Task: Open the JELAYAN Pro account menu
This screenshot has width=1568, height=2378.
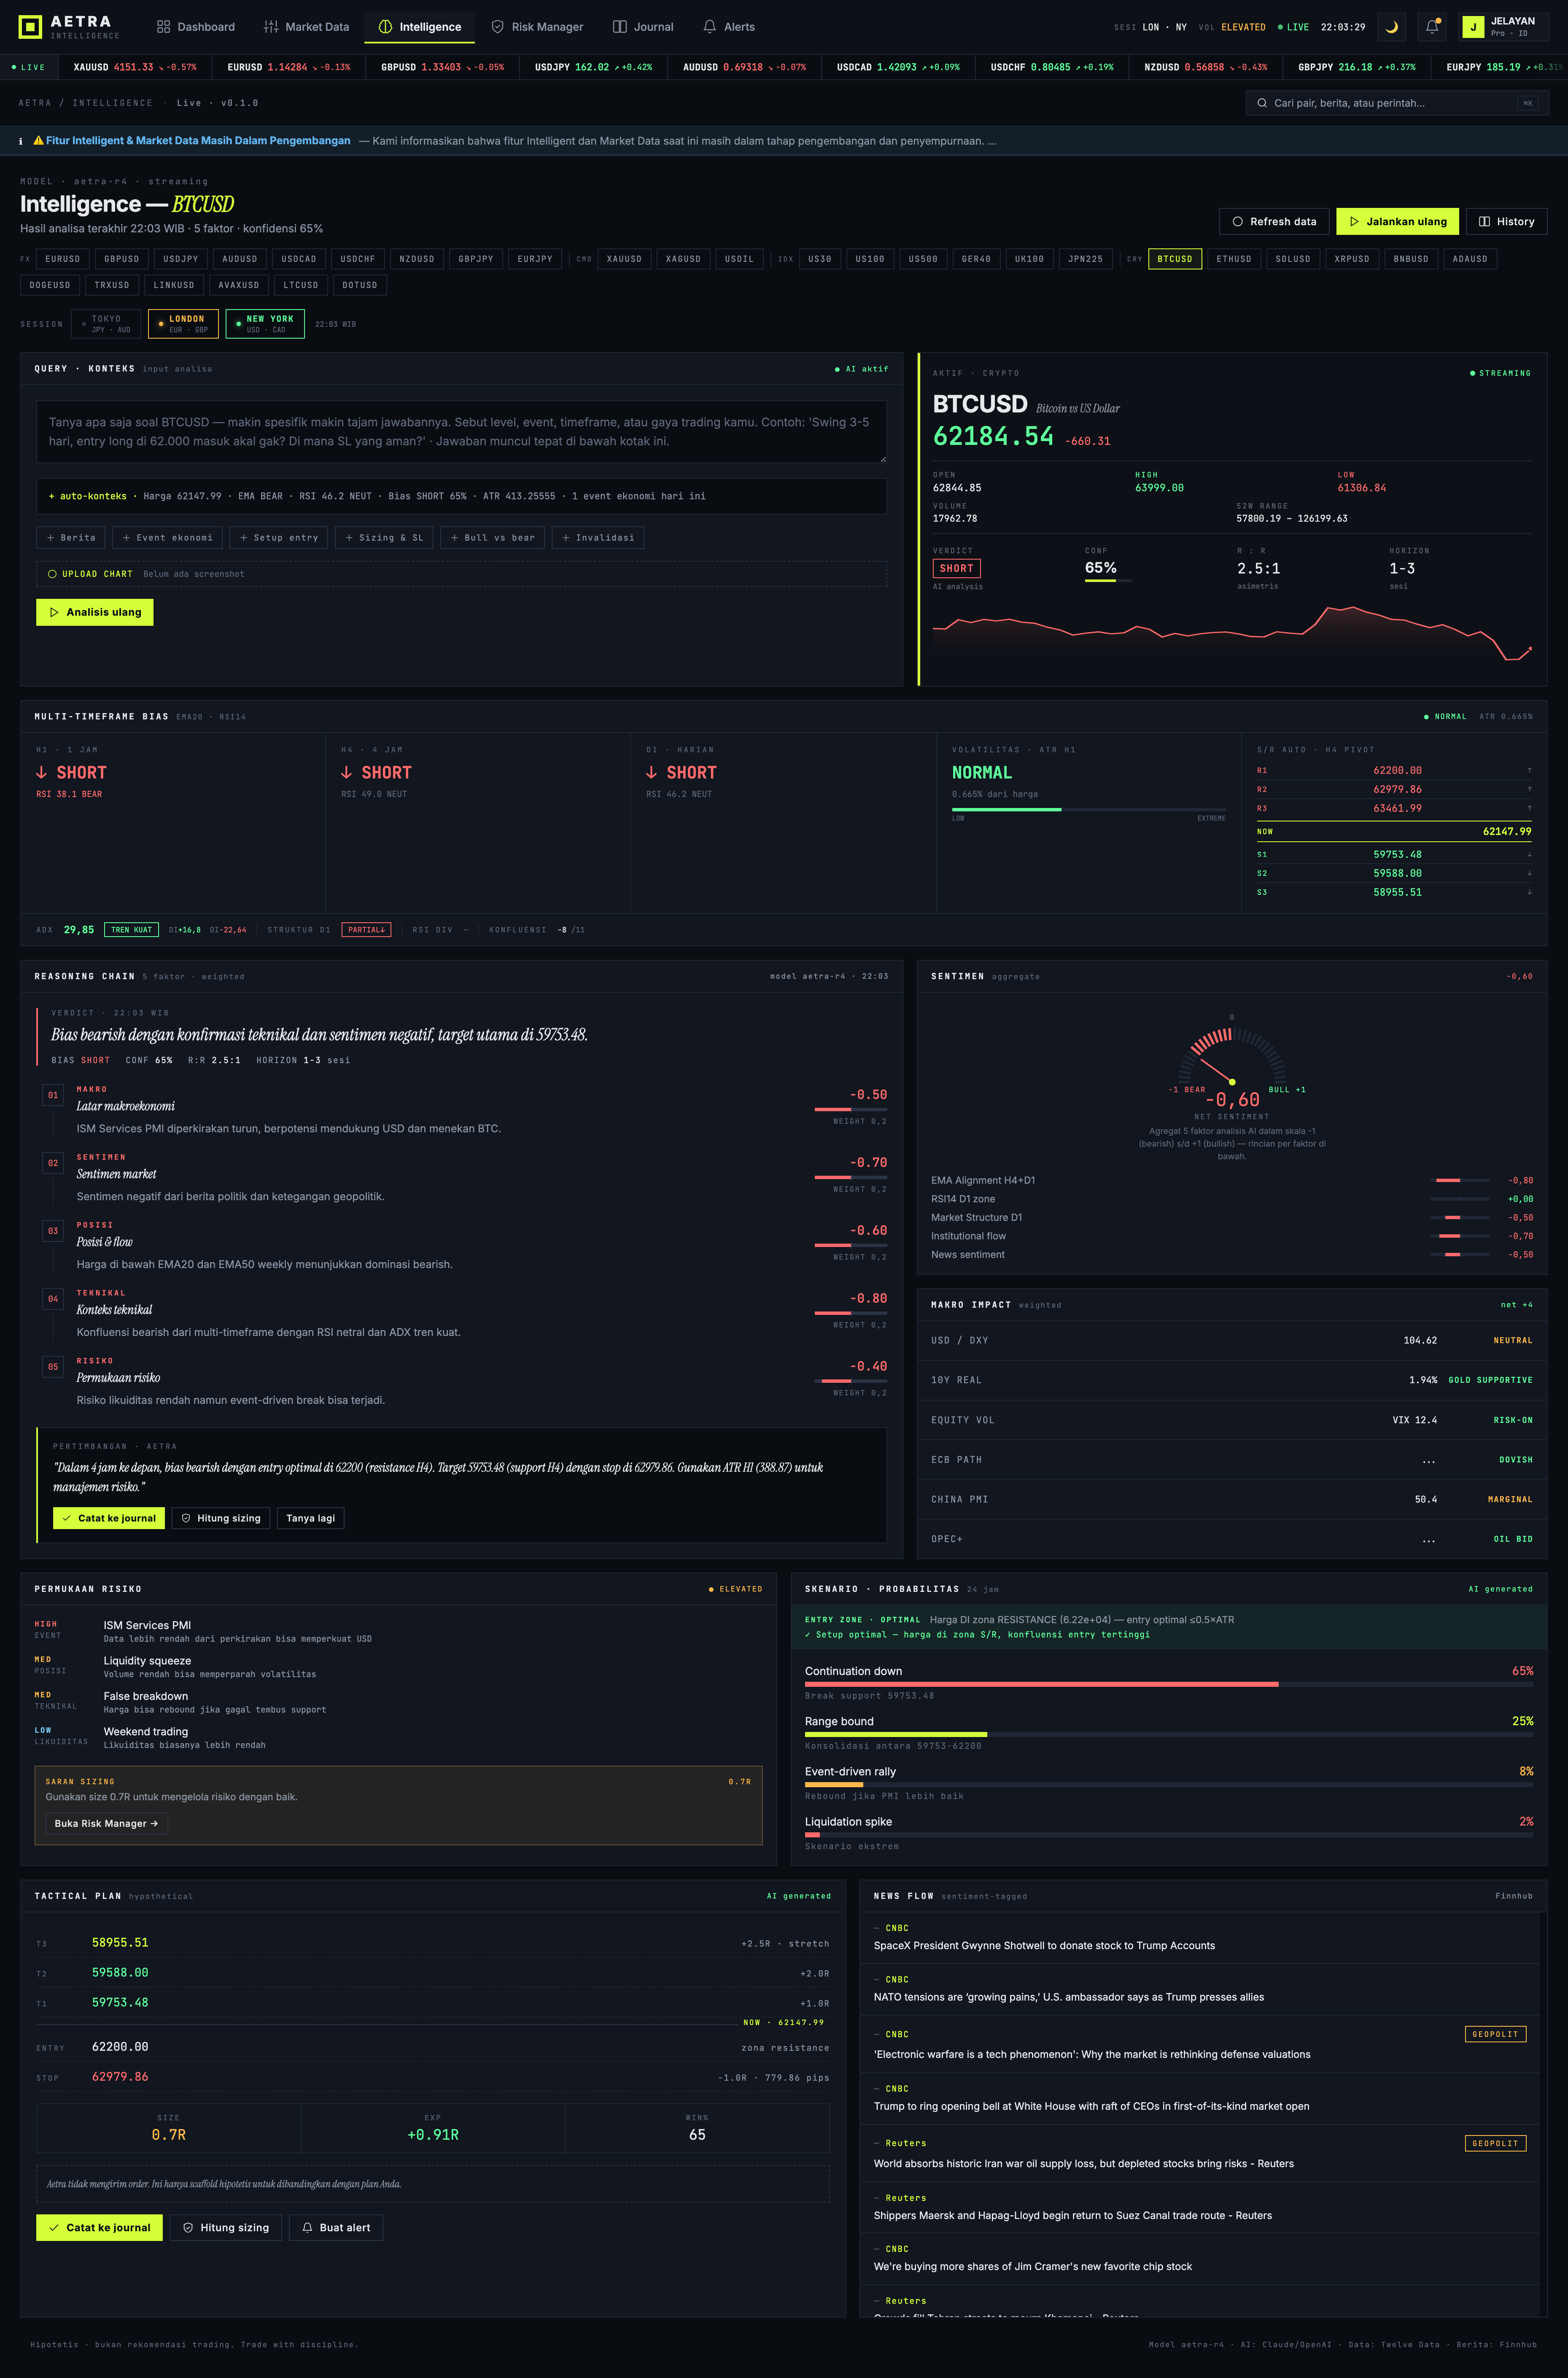Action: 1504,27
